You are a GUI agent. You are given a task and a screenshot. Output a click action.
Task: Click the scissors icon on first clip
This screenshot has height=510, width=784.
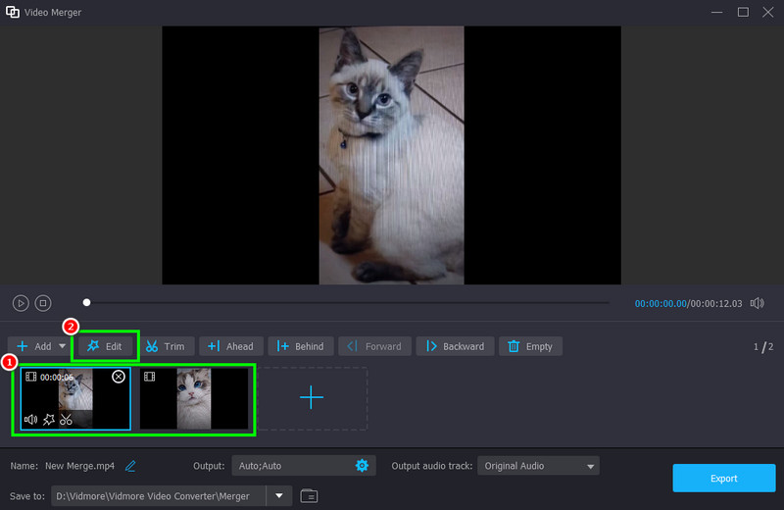tap(66, 420)
